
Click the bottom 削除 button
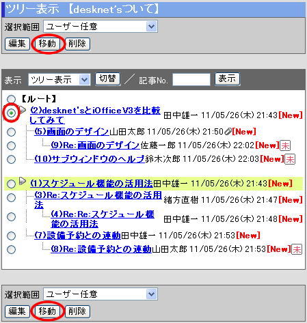(x=77, y=311)
